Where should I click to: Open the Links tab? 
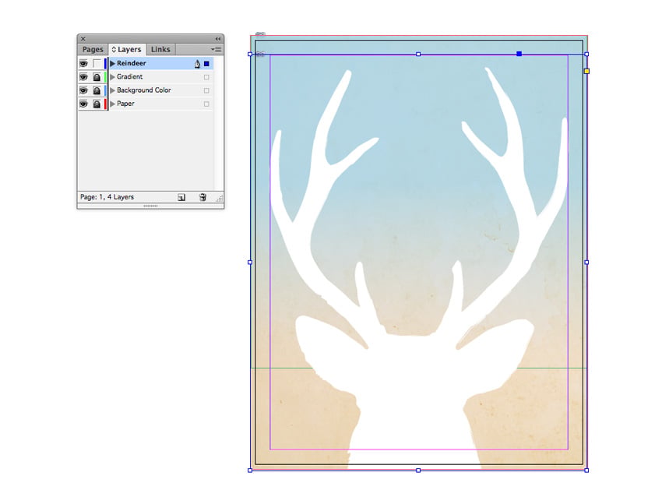click(160, 49)
